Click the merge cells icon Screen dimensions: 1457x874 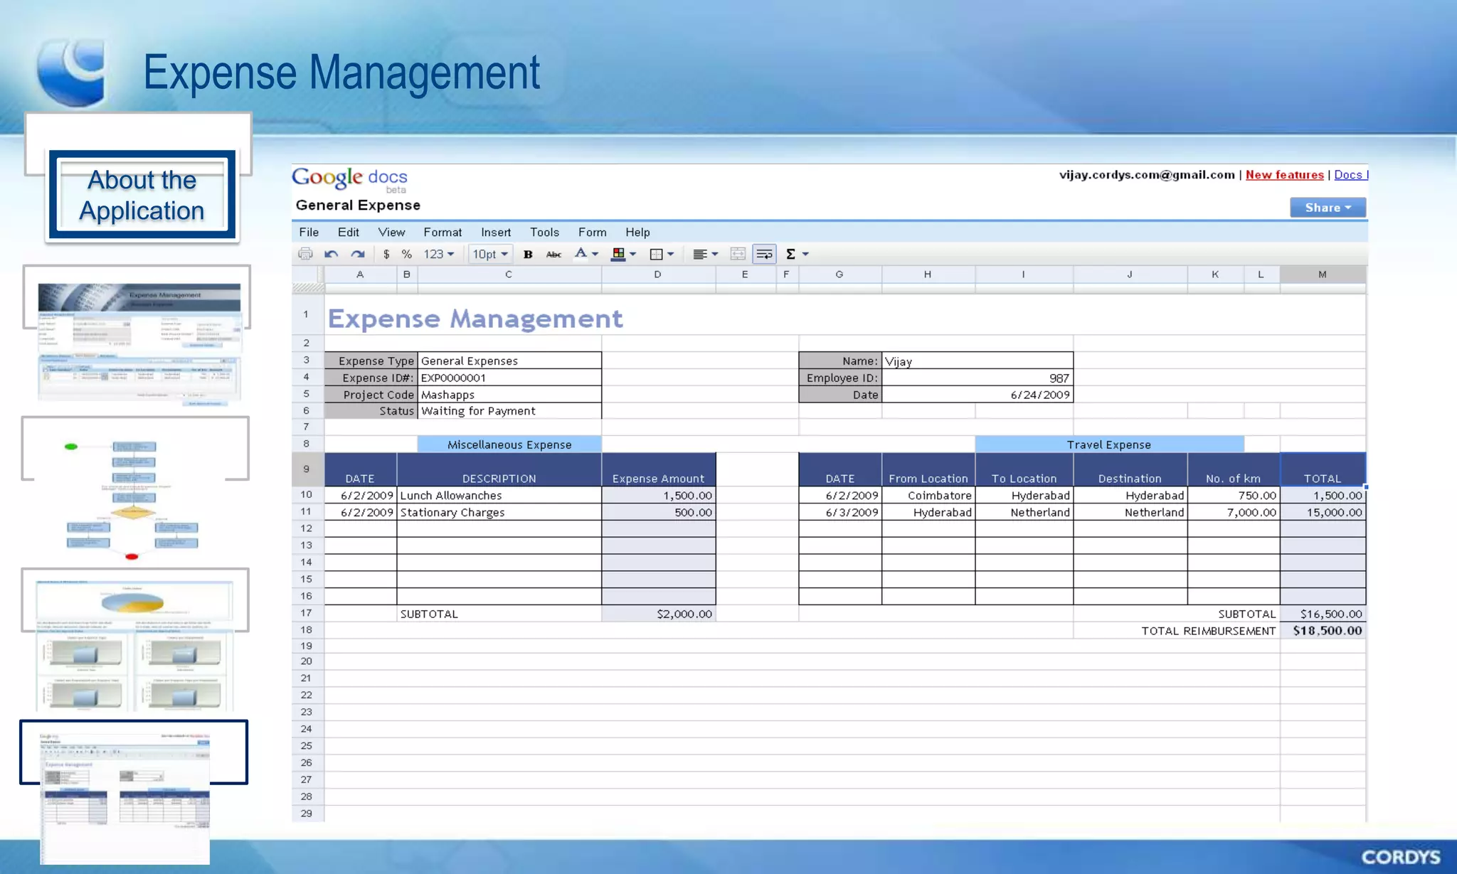coord(738,254)
